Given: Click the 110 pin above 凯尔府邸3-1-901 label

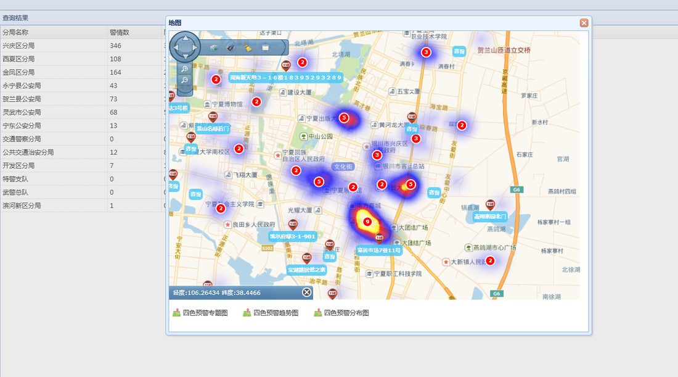Looking at the screenshot, I should [293, 224].
